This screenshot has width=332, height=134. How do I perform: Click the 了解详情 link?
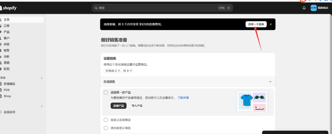[x=183, y=98]
